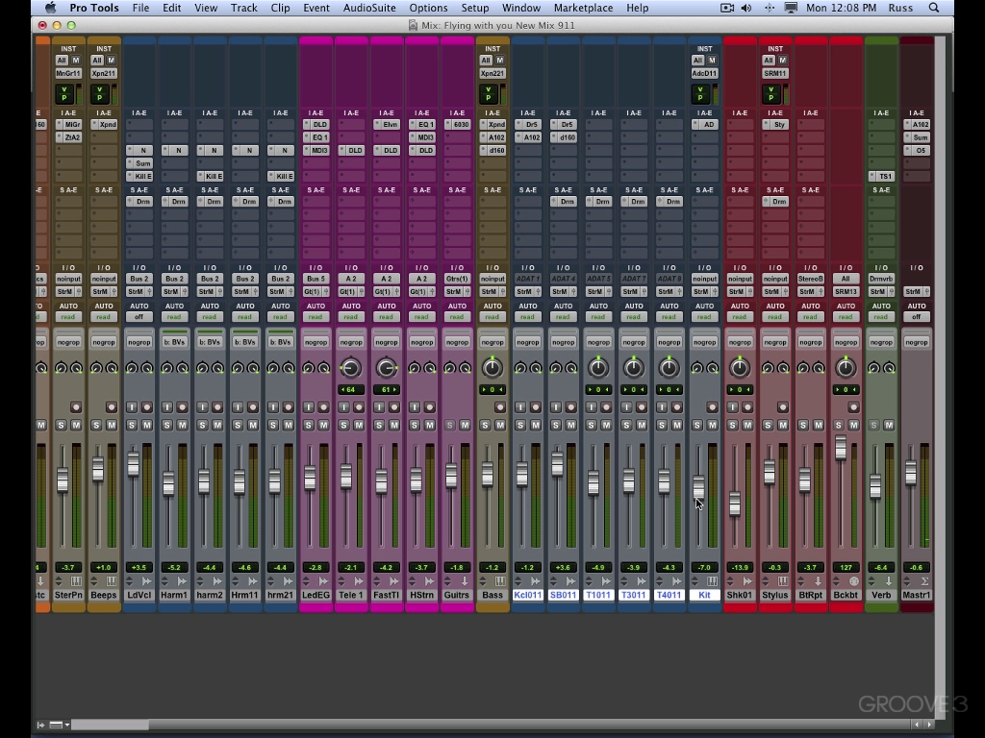Click the instrument keyboard icon on Beeps track
The image size is (985, 738).
112,581
